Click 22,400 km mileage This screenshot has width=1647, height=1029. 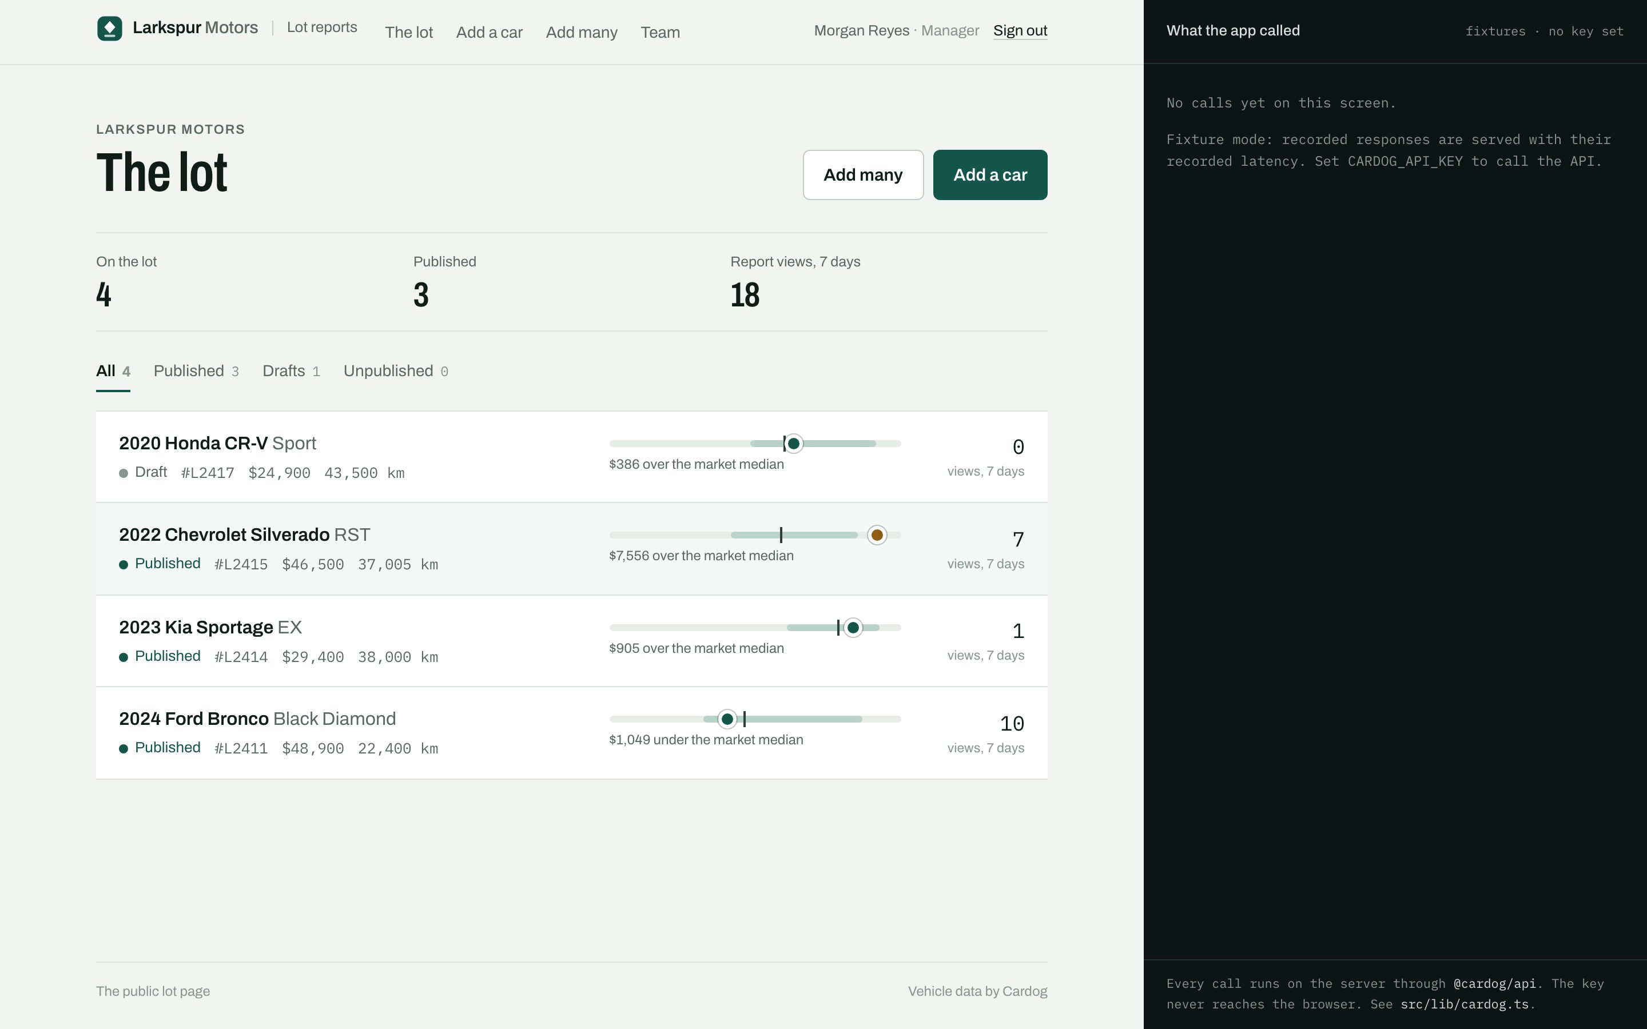(x=398, y=749)
